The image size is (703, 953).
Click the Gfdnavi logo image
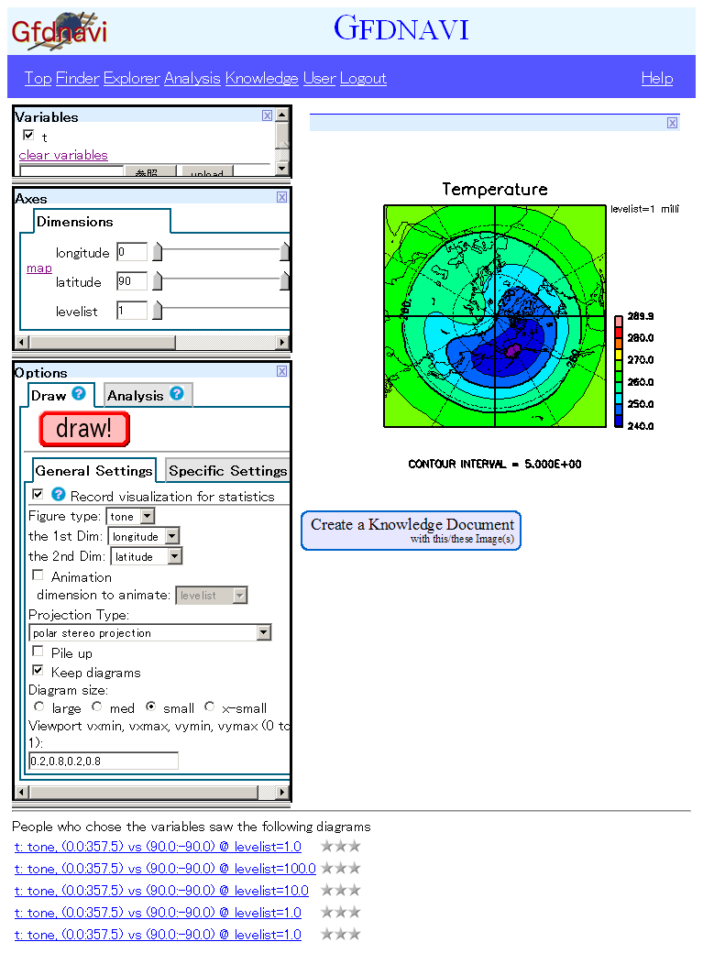point(59,31)
